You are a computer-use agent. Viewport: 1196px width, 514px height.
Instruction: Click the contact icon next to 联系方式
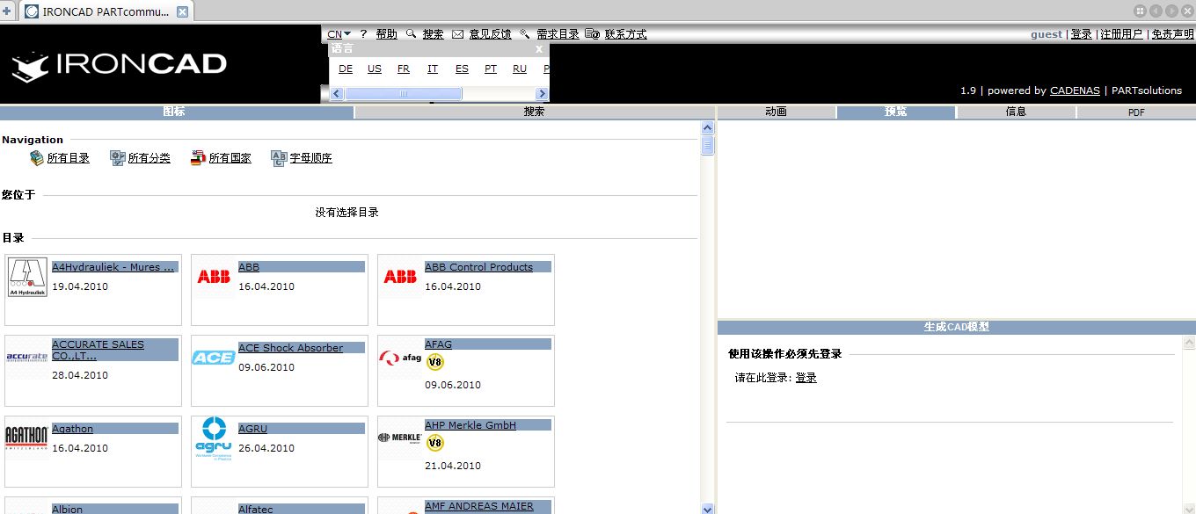coord(590,33)
